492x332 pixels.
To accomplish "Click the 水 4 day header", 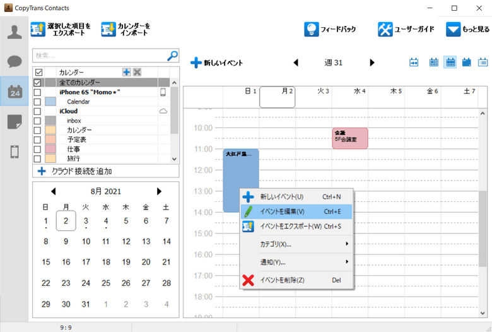I will coord(350,97).
